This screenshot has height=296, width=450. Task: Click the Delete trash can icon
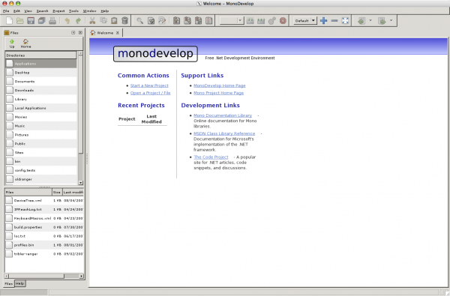124,21
